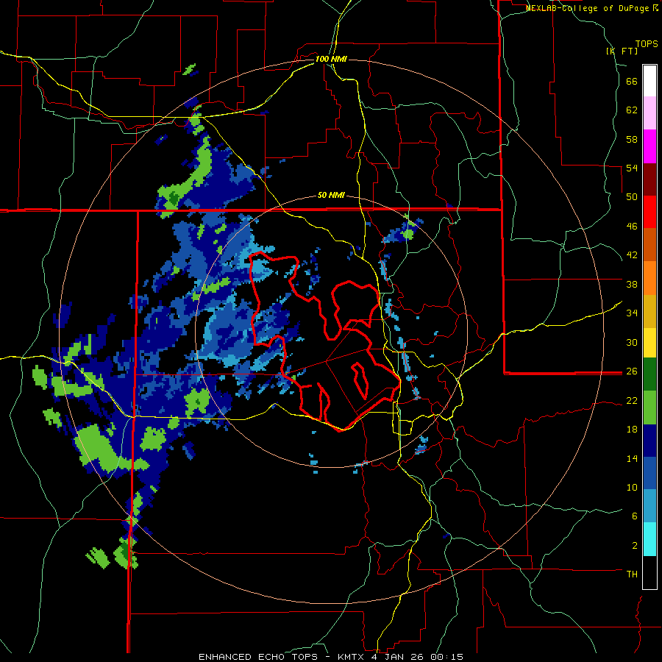This screenshot has height=662, width=662.
Task: Click the medium blue legend swatch
Action: click(649, 473)
